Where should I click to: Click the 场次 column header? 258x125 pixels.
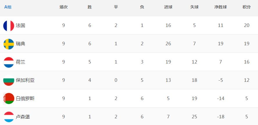pyautogui.click(x=63, y=7)
